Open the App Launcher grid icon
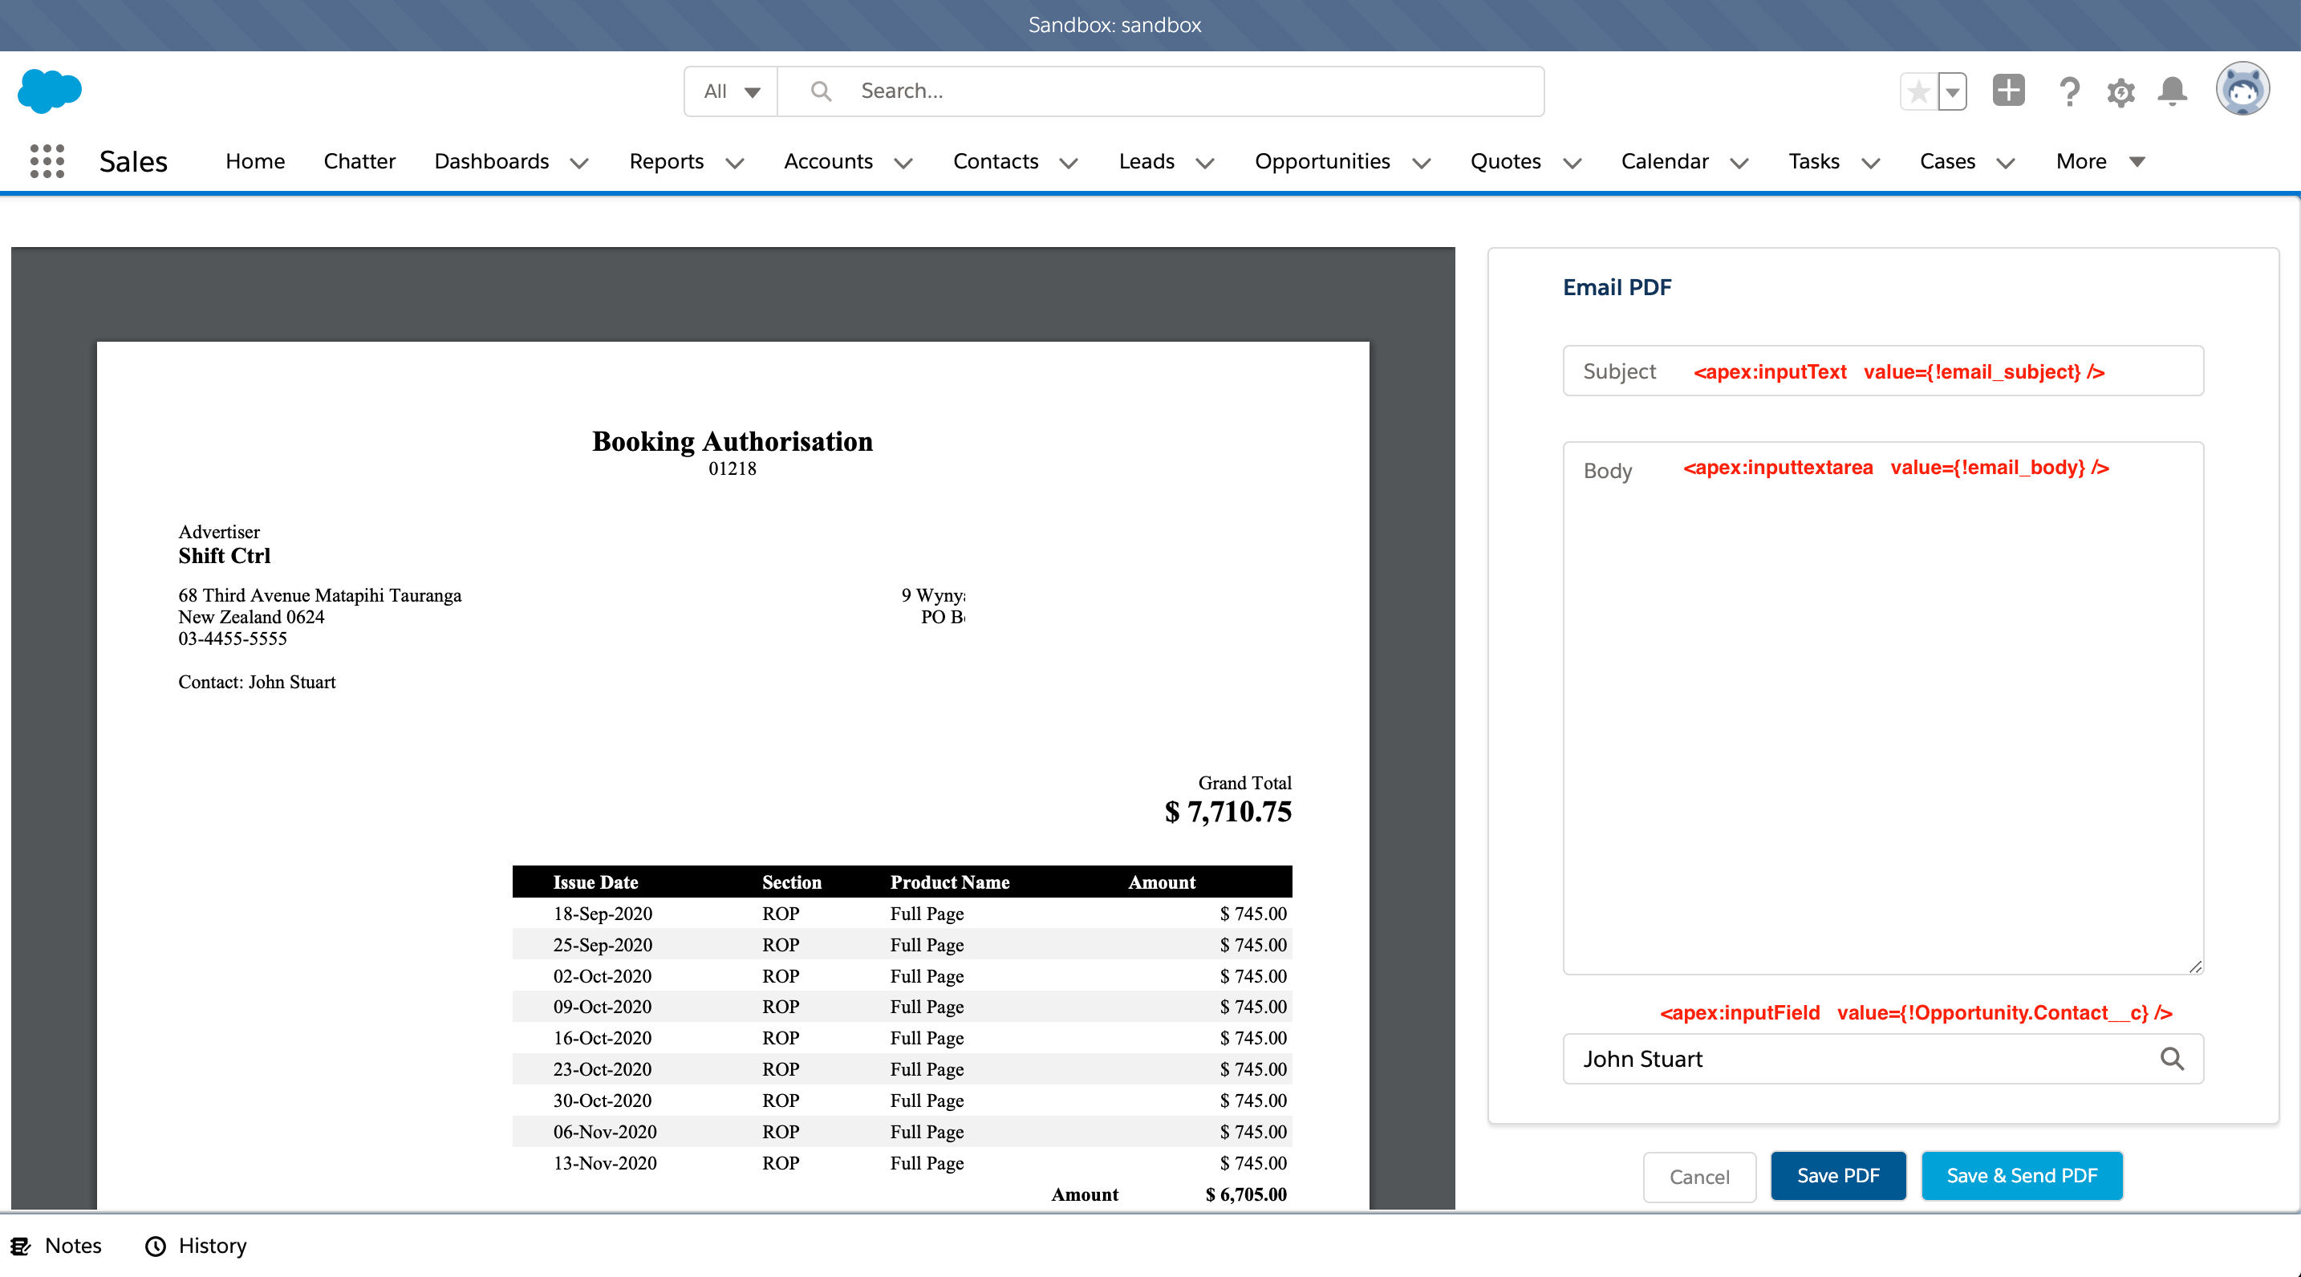Screen dimensions: 2301x1277 click(x=47, y=162)
